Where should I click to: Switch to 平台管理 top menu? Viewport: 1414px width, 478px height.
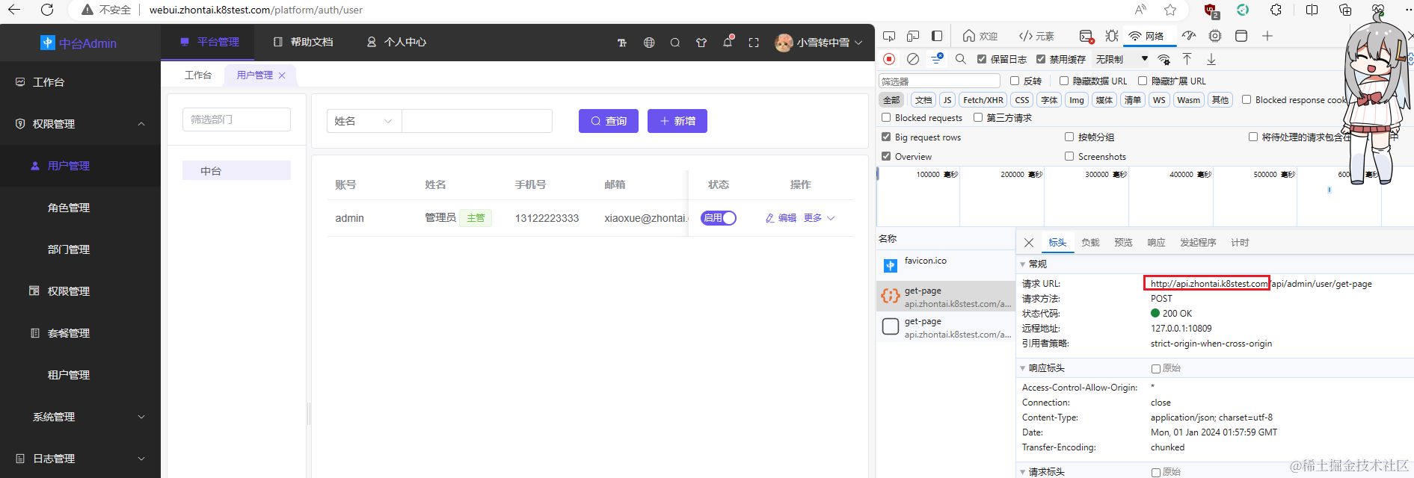coord(208,43)
